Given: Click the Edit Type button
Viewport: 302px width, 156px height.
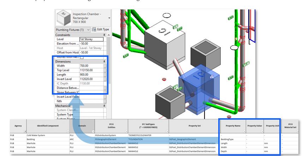Looking at the screenshot, I should (x=100, y=30).
